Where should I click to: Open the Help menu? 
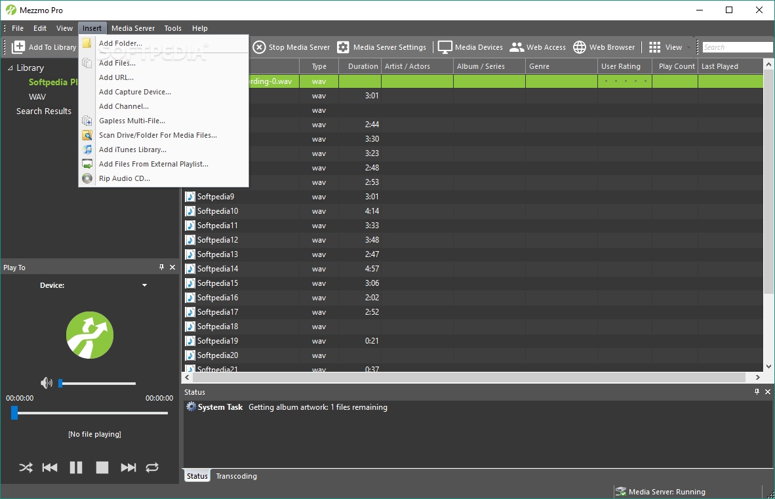(x=200, y=28)
